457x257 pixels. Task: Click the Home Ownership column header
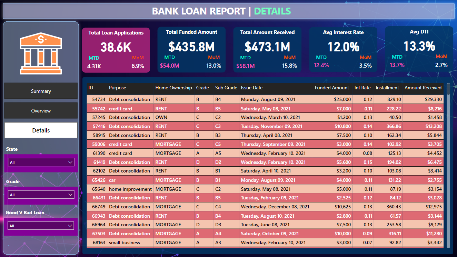click(x=173, y=88)
